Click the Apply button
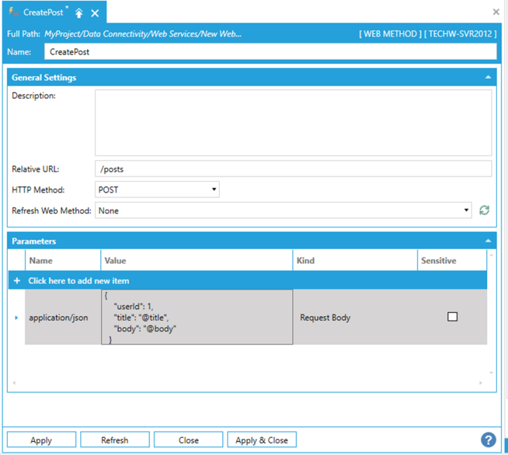The width and height of the screenshot is (508, 455). pyautogui.click(x=41, y=440)
